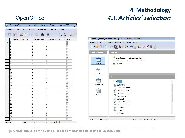The image size is (185, 138).
Task: Open Ficheiro menu in CriterionCheck window
Action: pyautogui.click(x=10, y=30)
